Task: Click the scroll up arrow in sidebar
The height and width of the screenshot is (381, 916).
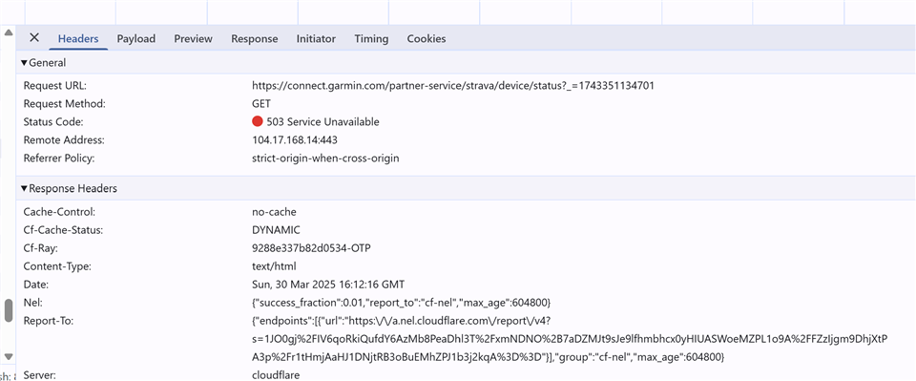Action: (x=9, y=32)
